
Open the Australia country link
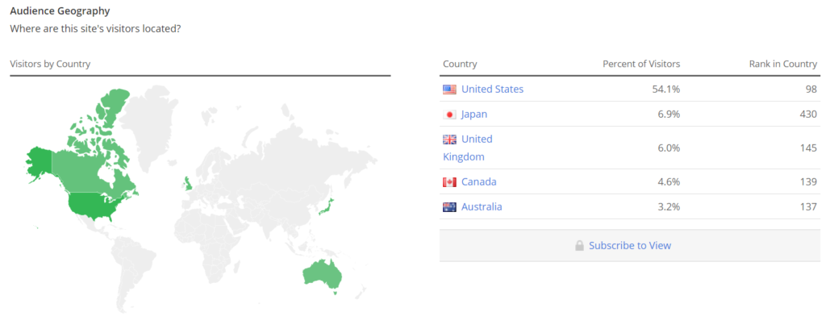pyautogui.click(x=482, y=207)
